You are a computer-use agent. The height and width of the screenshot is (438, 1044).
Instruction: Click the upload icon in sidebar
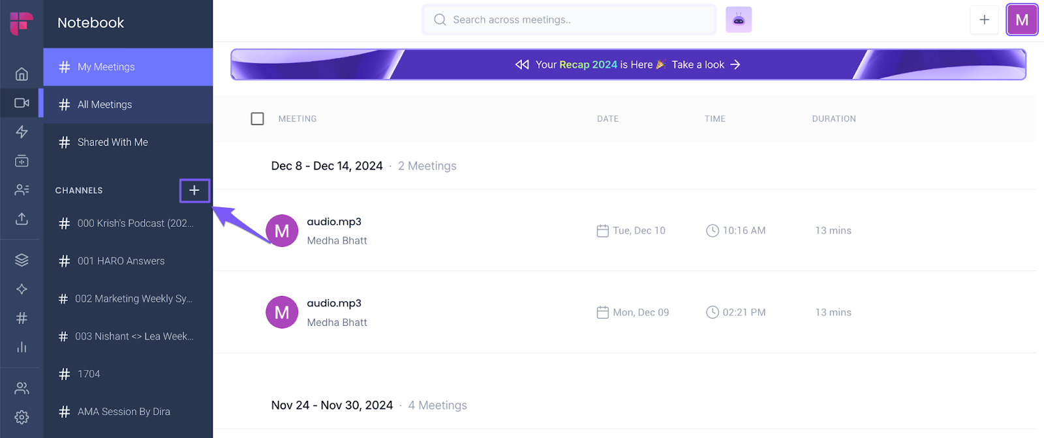pos(22,219)
